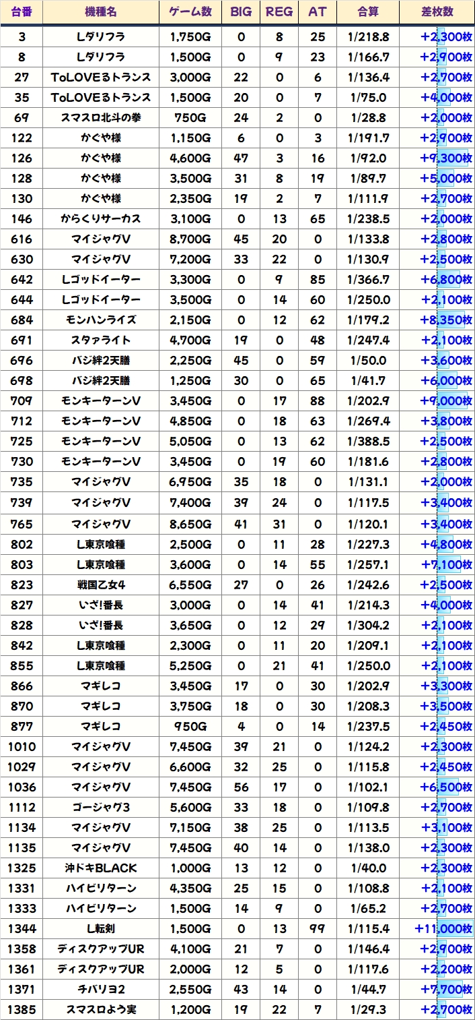This screenshot has height=1020, width=475.
Task: Select L転剣 machine name
Action: point(101,928)
